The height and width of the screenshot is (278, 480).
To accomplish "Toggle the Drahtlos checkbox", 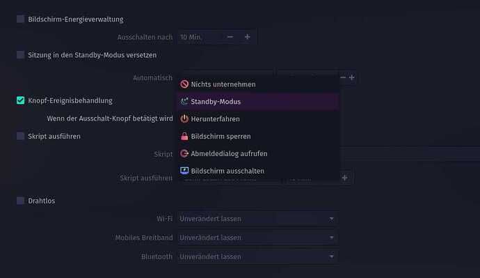I will 20,201.
